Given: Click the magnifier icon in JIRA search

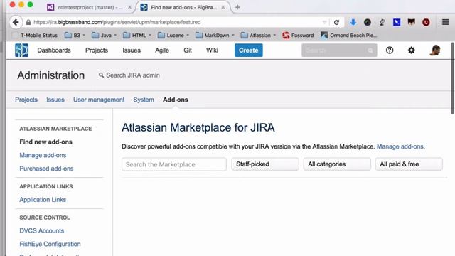Looking at the screenshot, I should click(x=370, y=50).
